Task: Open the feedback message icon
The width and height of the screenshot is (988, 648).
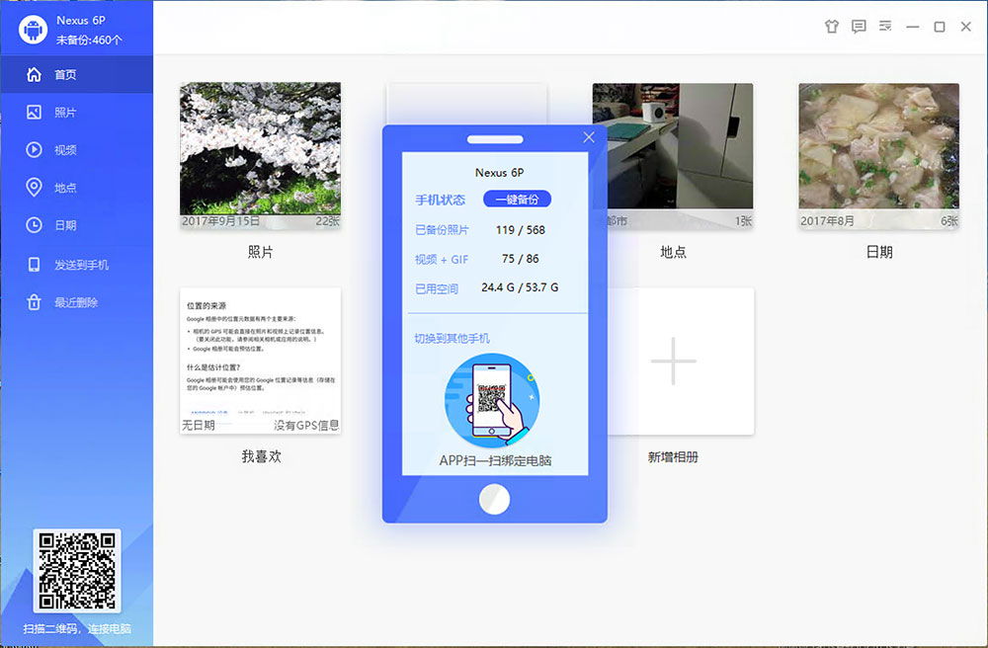Action: [859, 27]
